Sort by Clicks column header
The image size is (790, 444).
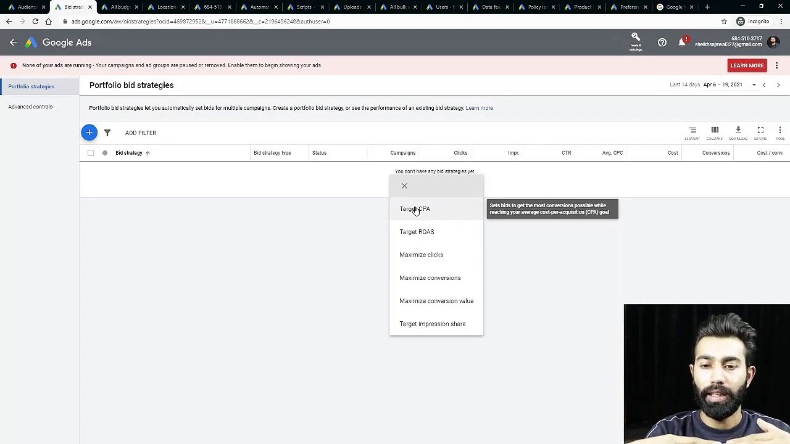[460, 153]
